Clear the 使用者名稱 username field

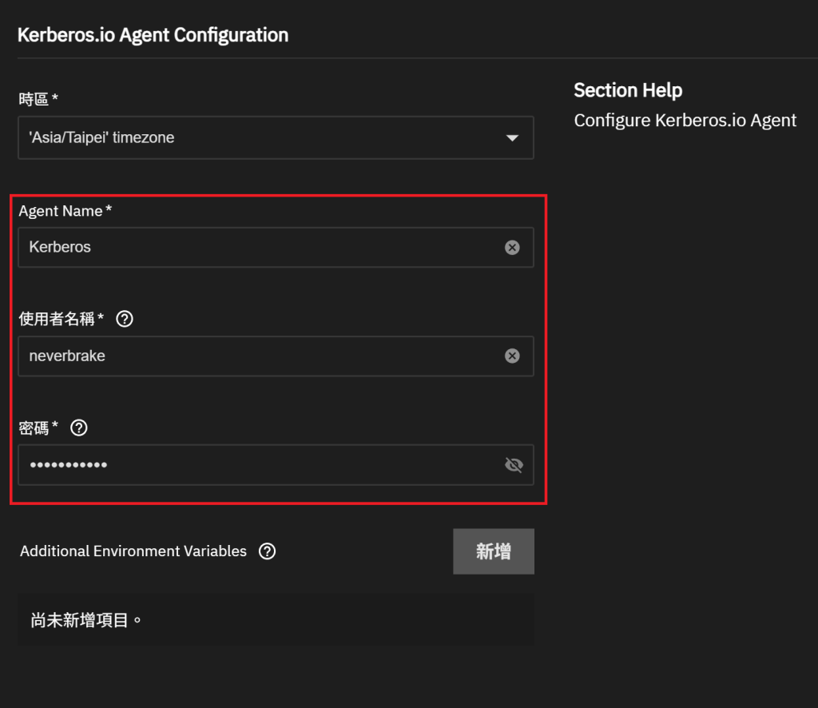pos(512,356)
